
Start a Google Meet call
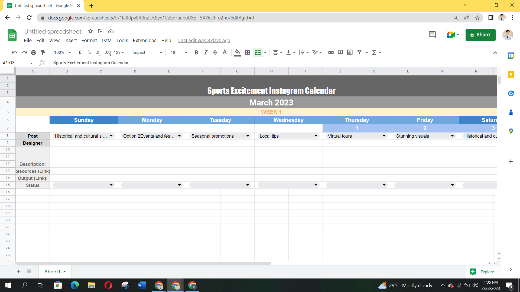point(452,35)
